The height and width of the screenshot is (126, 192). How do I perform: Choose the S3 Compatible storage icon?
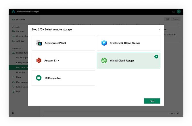(x=39, y=78)
